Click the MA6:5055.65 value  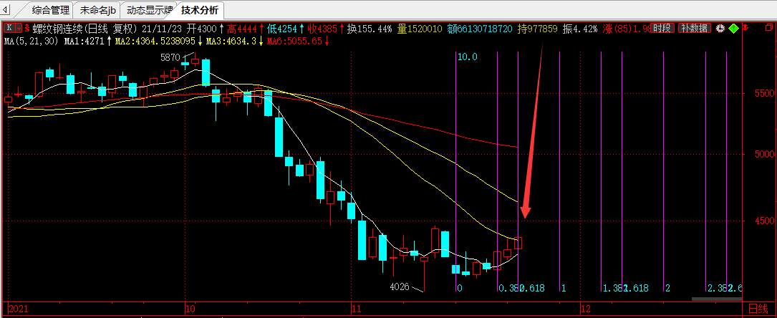pyautogui.click(x=295, y=41)
